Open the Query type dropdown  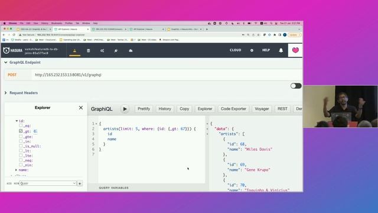(48, 183)
